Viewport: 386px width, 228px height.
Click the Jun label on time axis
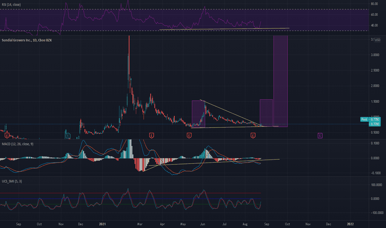pyautogui.click(x=203, y=224)
